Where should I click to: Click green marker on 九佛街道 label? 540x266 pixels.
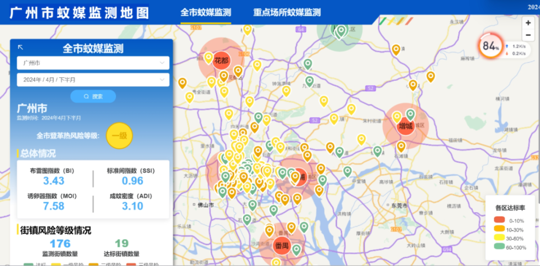click(309, 81)
